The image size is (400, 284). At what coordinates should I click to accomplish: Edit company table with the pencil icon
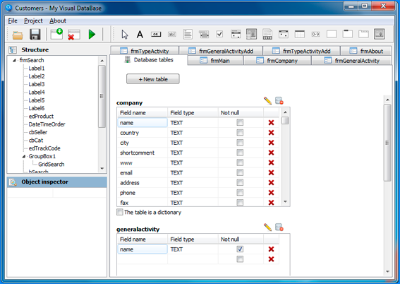[267, 100]
